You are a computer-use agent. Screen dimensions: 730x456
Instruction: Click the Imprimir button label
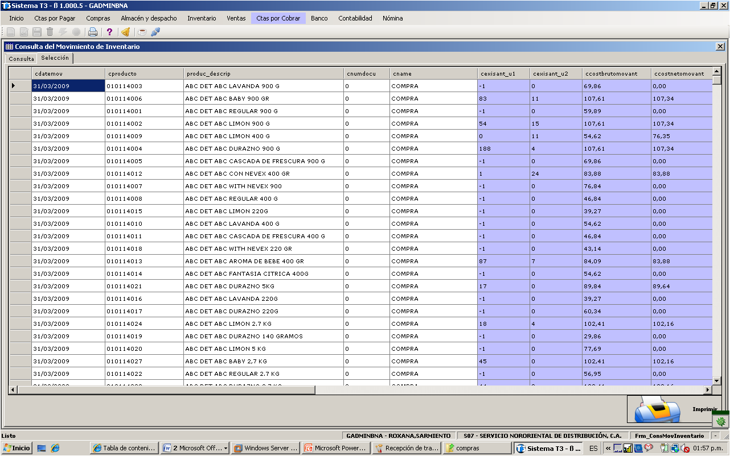click(704, 409)
